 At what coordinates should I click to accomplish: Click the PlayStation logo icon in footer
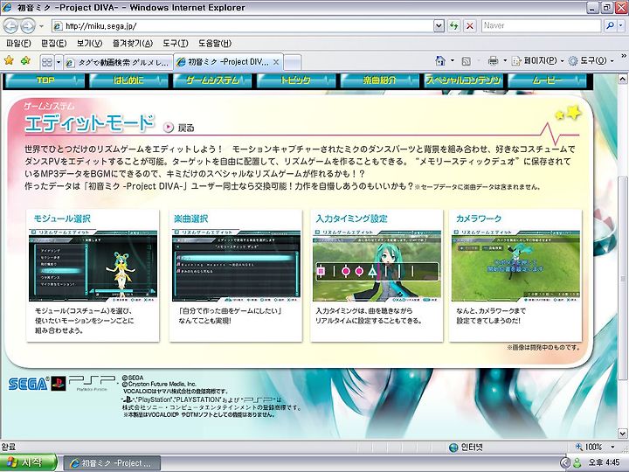tap(59, 384)
